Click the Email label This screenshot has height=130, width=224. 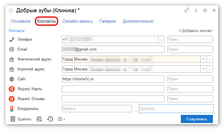[x=22, y=49]
